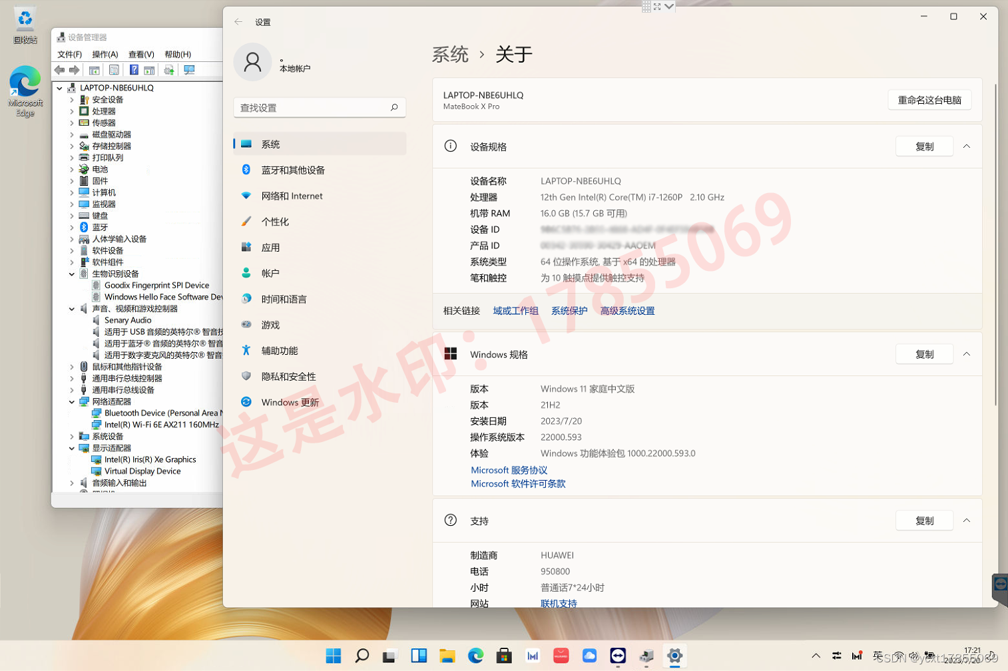Show hidden tray icons chevron

(x=816, y=656)
